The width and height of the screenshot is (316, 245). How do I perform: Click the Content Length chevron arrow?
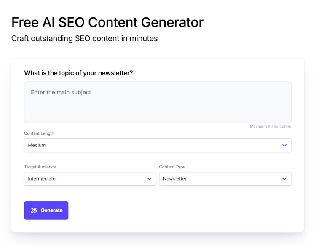[x=284, y=145]
